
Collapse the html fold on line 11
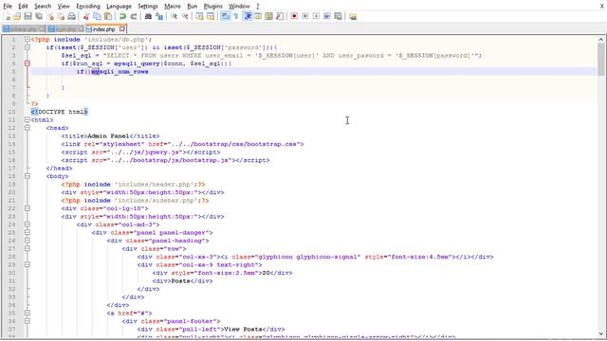tap(28, 120)
